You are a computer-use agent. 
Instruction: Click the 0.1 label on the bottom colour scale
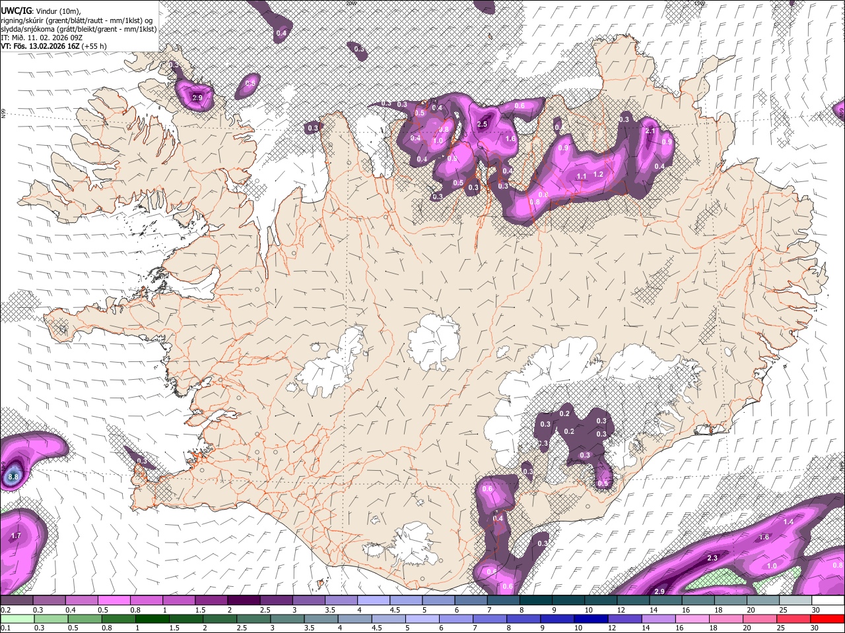pyautogui.click(x=5, y=628)
